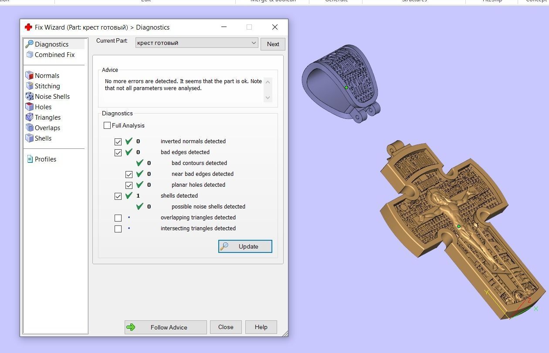Select the cross pendant model in viewport
Screen dimensions: 549x353
coord(462,231)
